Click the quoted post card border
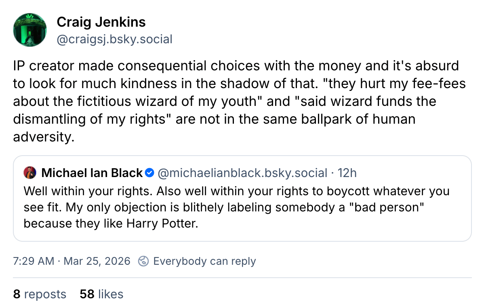 click(x=242, y=157)
